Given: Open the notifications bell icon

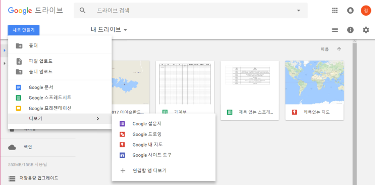Looking at the screenshot, I should tap(350, 10).
